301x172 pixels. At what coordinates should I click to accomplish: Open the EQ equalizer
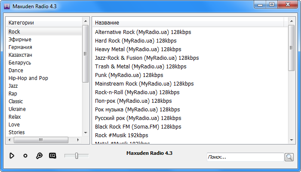pos(52,156)
